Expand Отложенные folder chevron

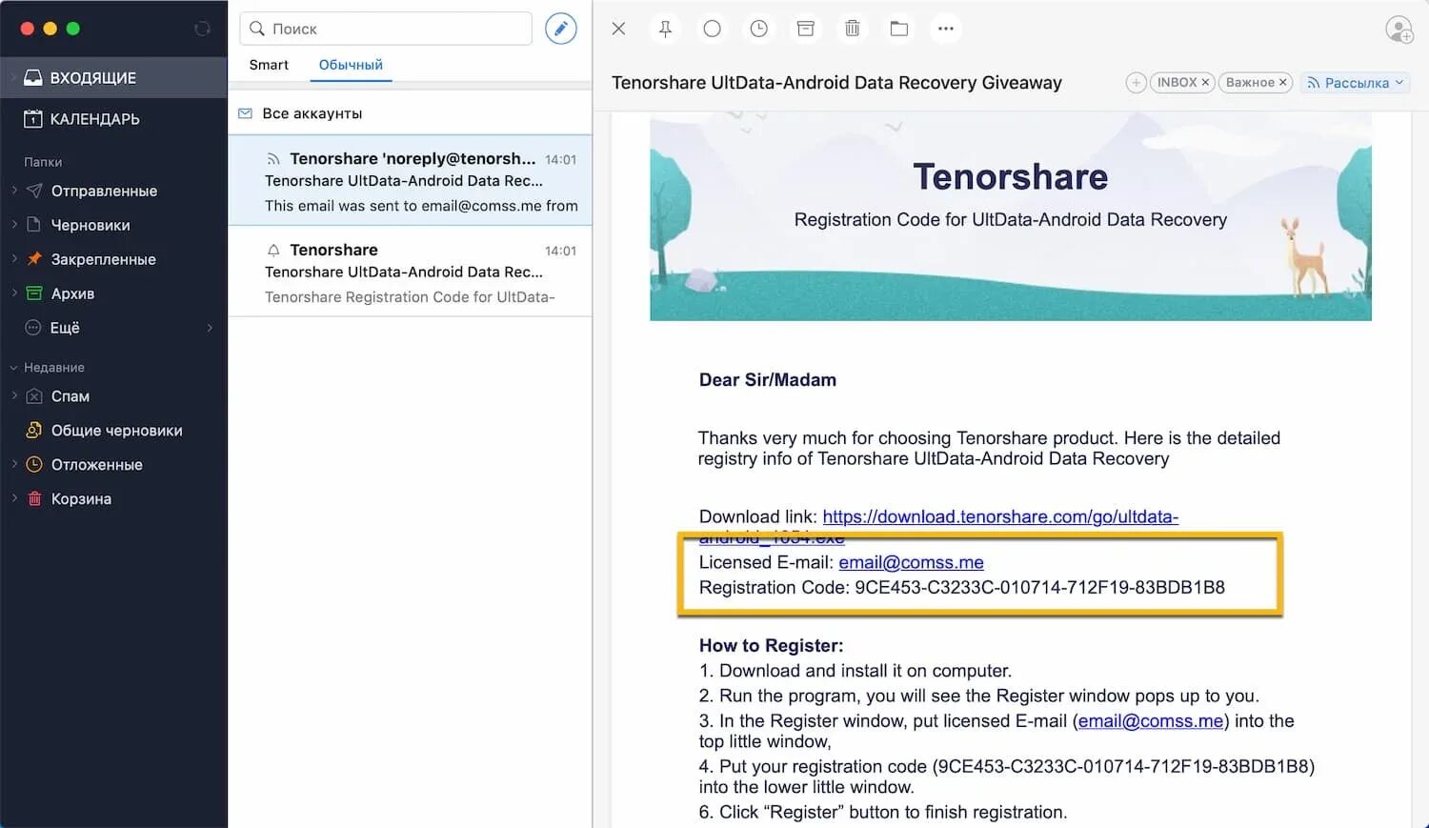tap(14, 465)
